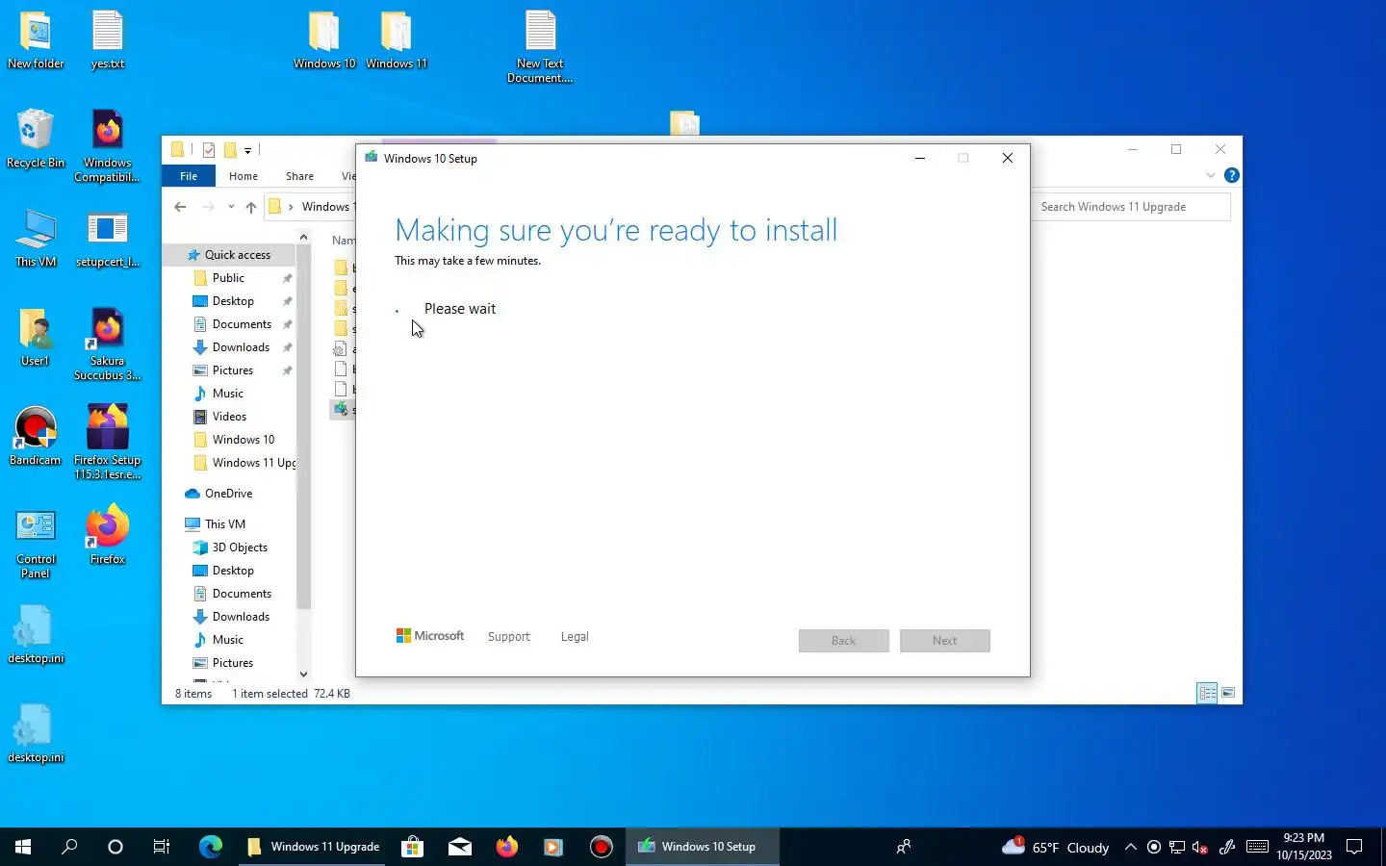Open the clock showing 9:23 PM
The image size is (1386, 866).
pos(1304,847)
